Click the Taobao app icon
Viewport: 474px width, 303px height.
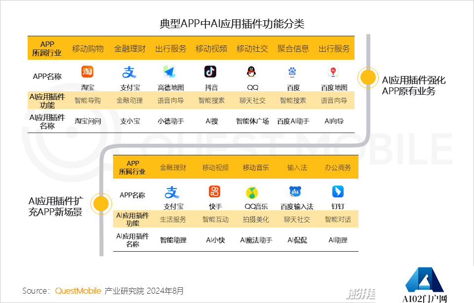point(87,72)
